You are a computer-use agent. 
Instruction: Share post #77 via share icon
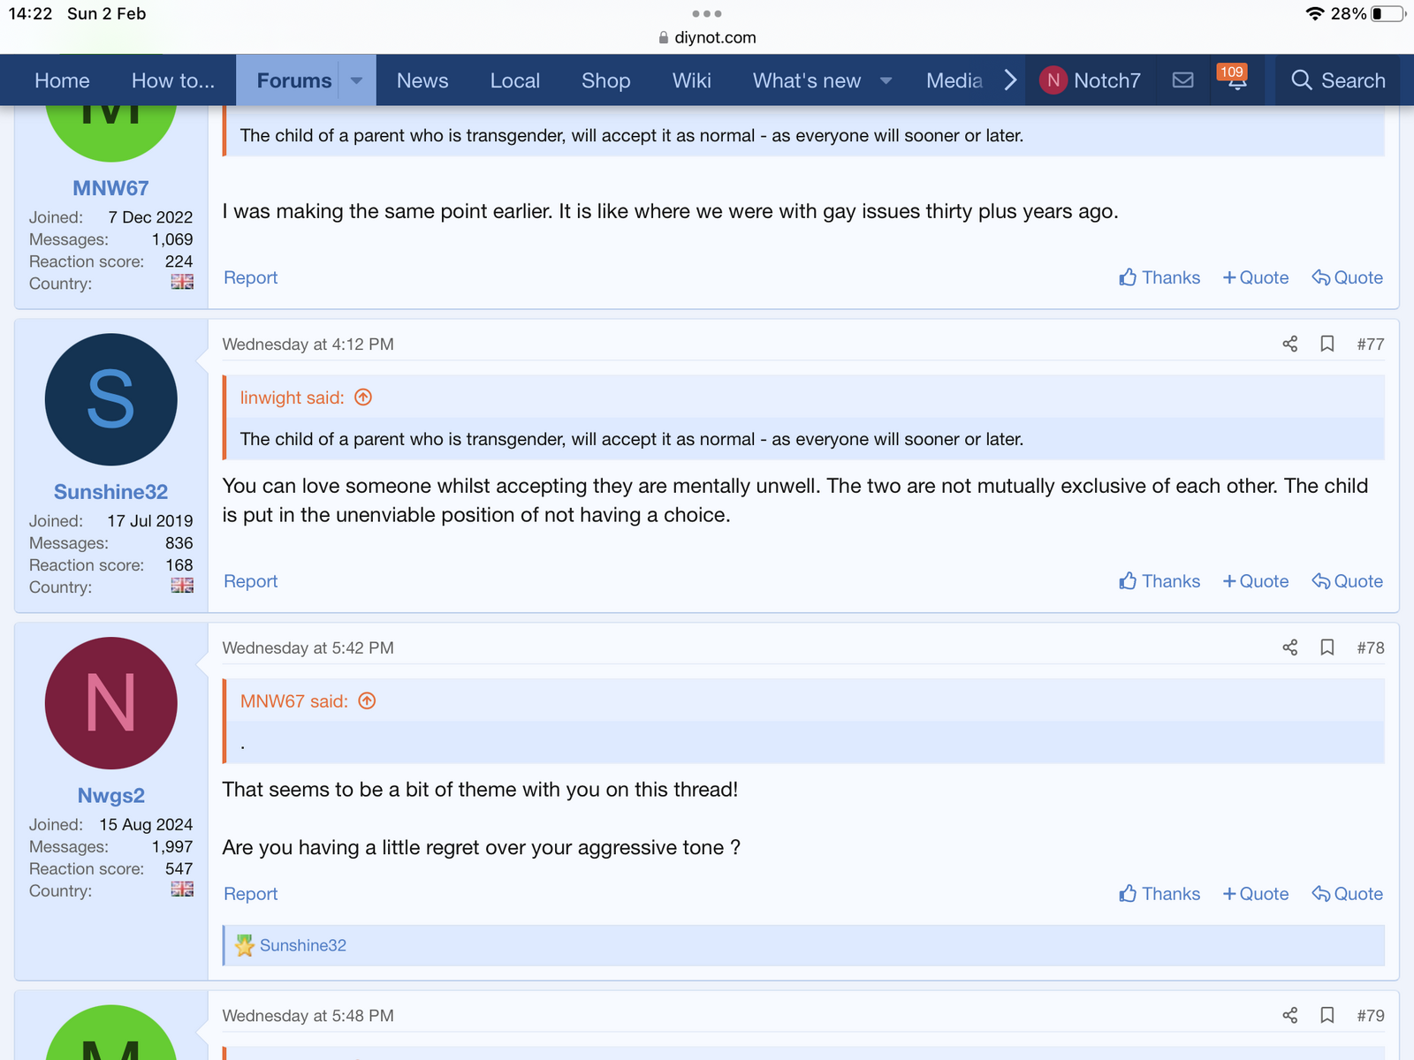pos(1289,344)
